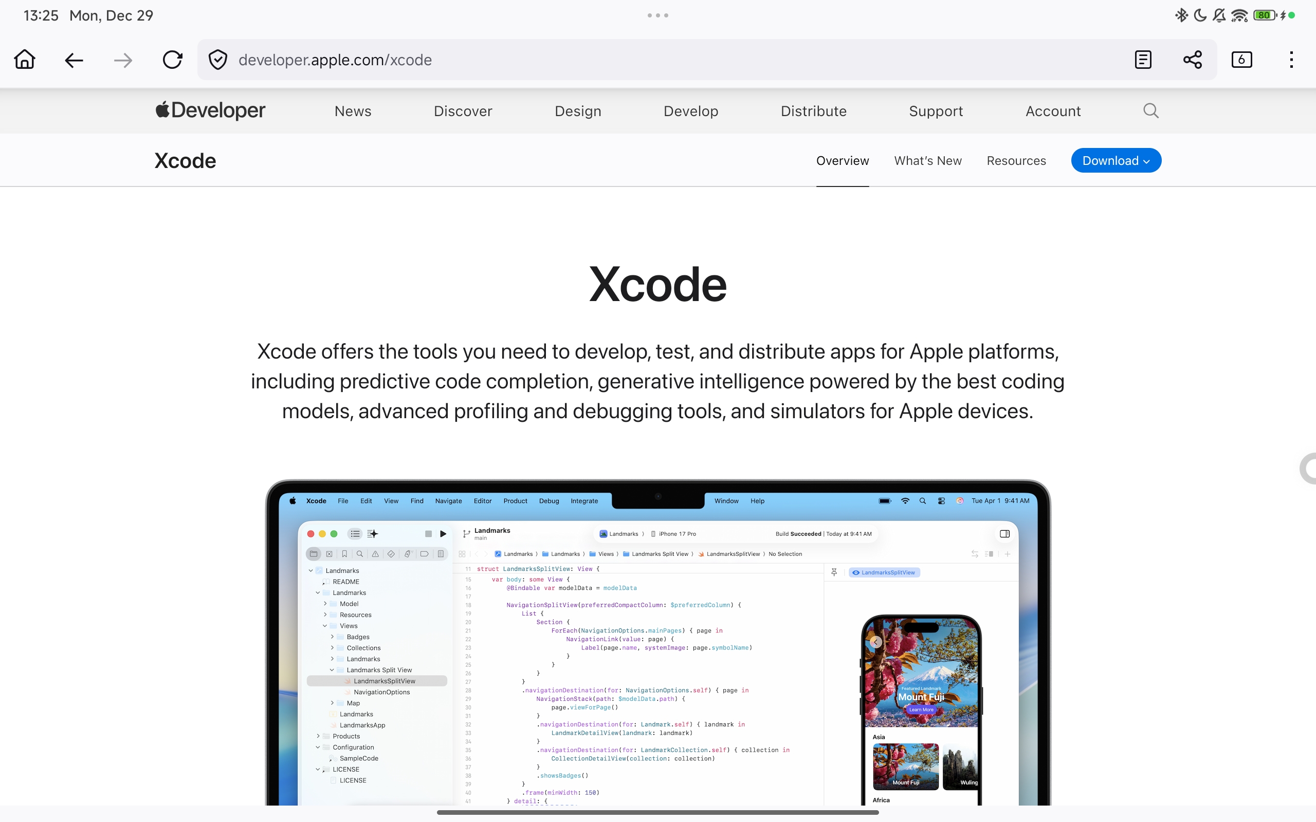Open the Download dropdown

click(x=1116, y=160)
